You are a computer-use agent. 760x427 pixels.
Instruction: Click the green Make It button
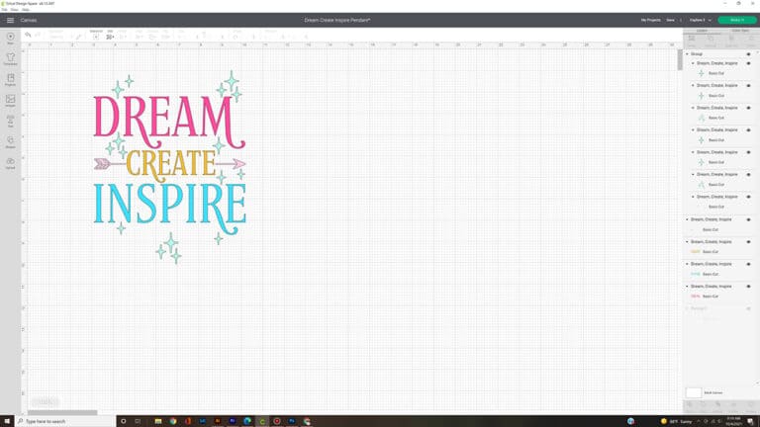(x=737, y=20)
